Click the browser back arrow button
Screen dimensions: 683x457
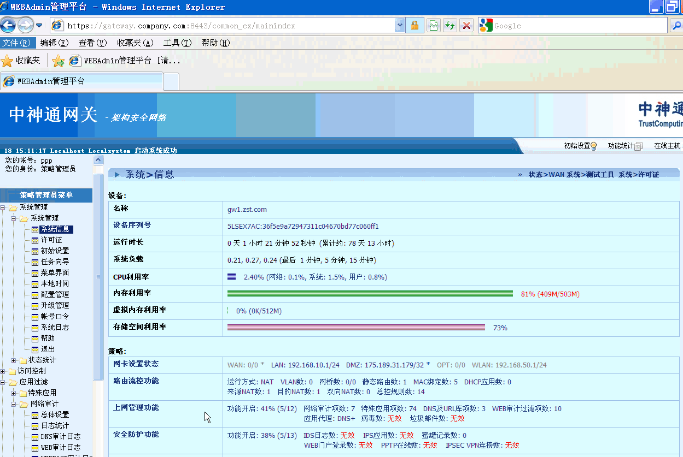tap(8, 25)
